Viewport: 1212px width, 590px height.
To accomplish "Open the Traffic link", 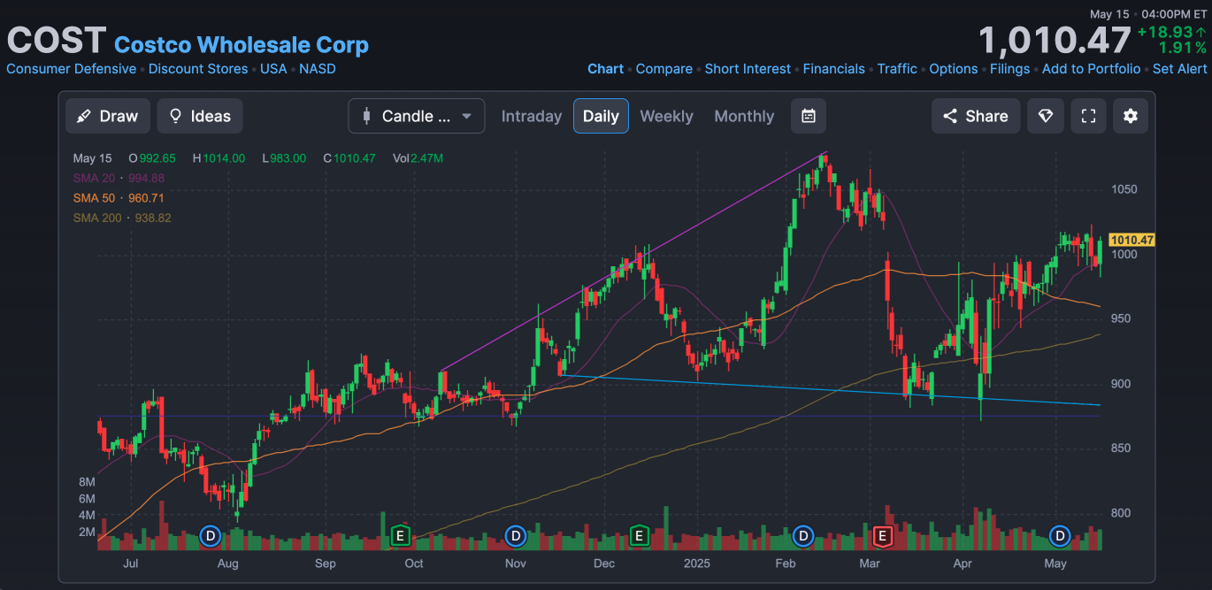I will pyautogui.click(x=897, y=69).
